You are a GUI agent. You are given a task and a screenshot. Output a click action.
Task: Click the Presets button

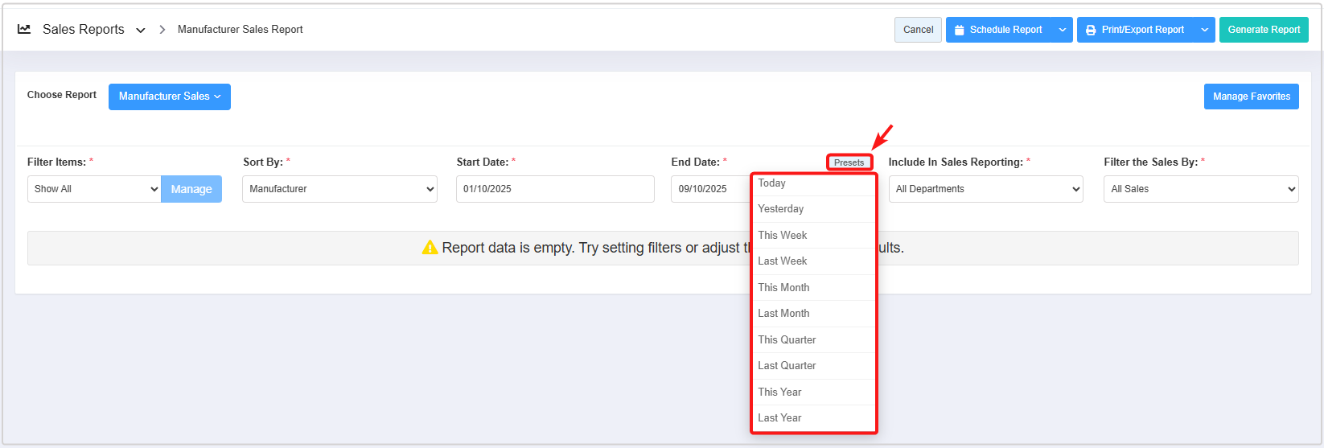(x=849, y=162)
